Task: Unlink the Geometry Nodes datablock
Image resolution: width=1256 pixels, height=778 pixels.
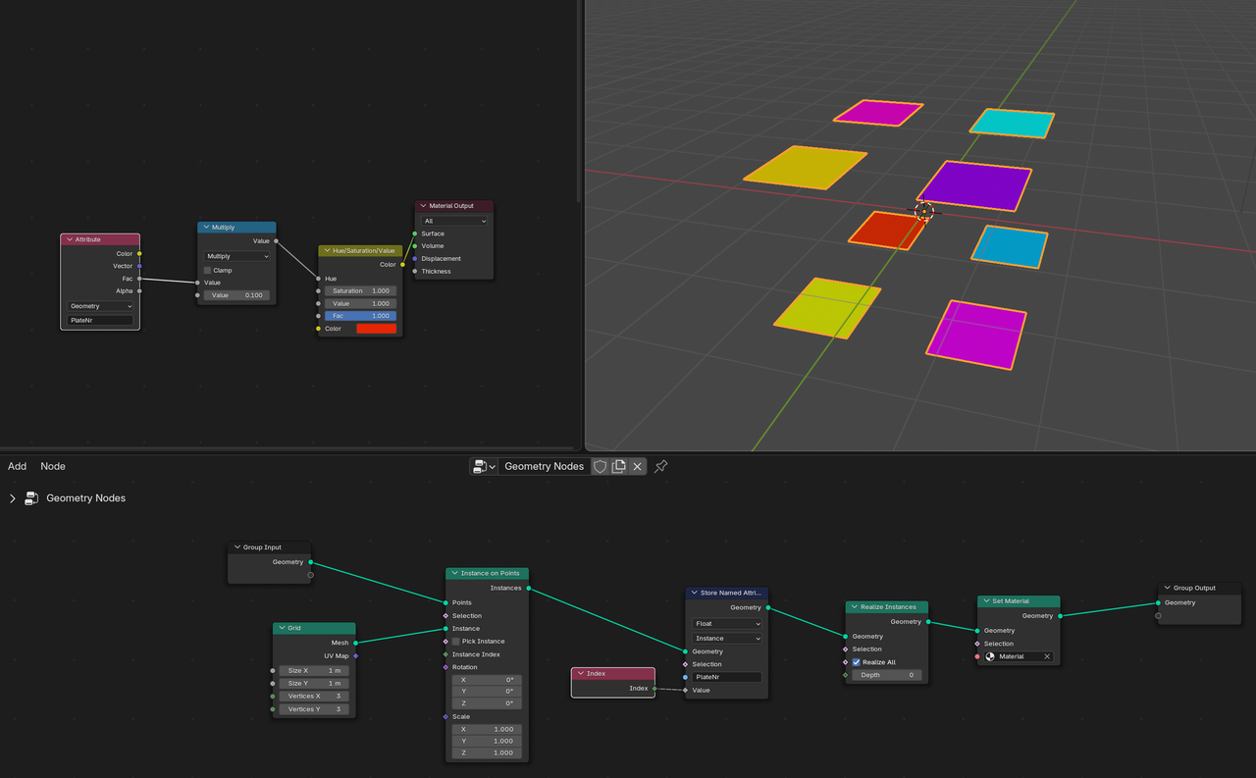Action: click(638, 466)
